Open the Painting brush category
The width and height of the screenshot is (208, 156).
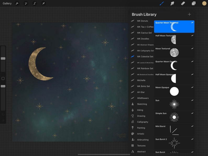pyautogui.click(x=142, y=128)
